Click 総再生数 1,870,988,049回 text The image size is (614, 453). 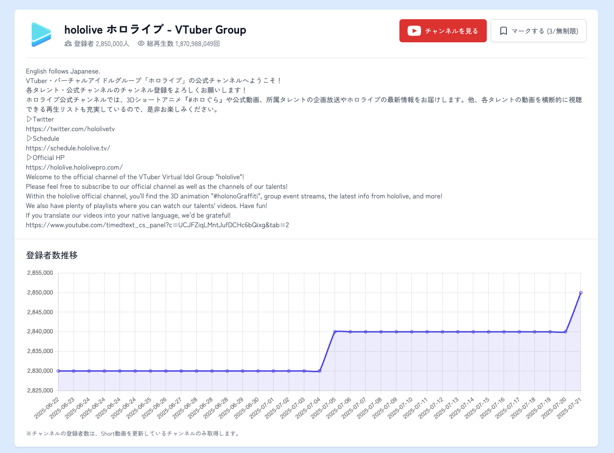[183, 43]
